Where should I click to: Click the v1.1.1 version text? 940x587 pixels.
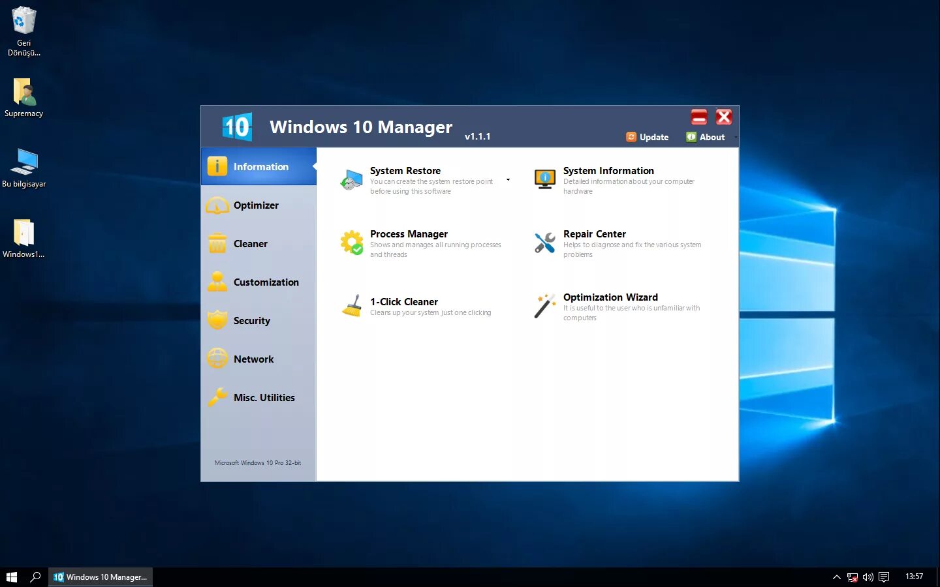[x=477, y=136]
